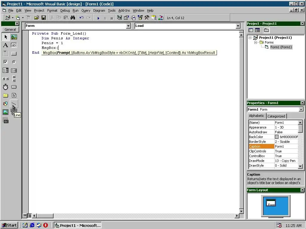The width and height of the screenshot is (306, 229).
Task: Start the program with the blue Run arrow
Action: 98,18
